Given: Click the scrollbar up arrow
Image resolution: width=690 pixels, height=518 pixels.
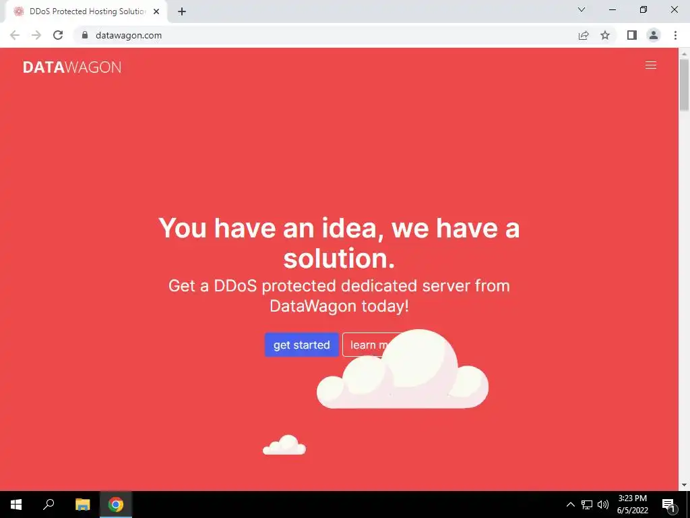Looking at the screenshot, I should [x=684, y=53].
